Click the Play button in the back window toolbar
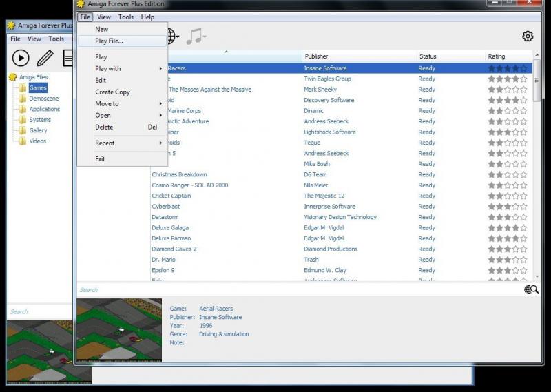 (21, 58)
